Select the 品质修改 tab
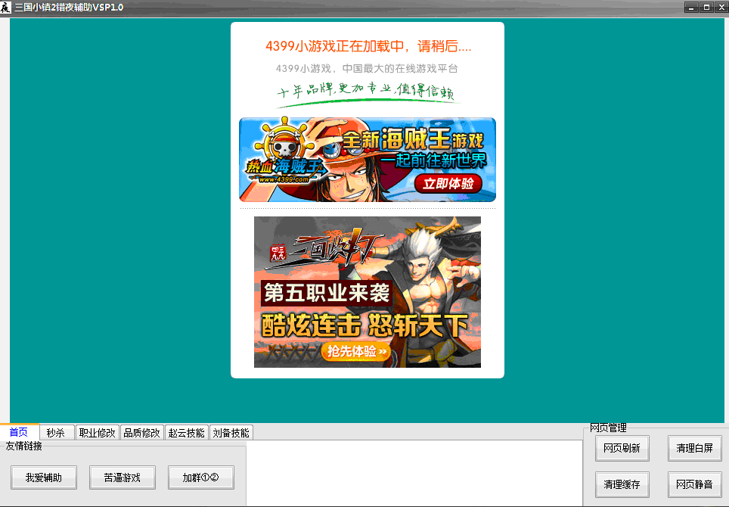The image size is (729, 507). pos(141,433)
